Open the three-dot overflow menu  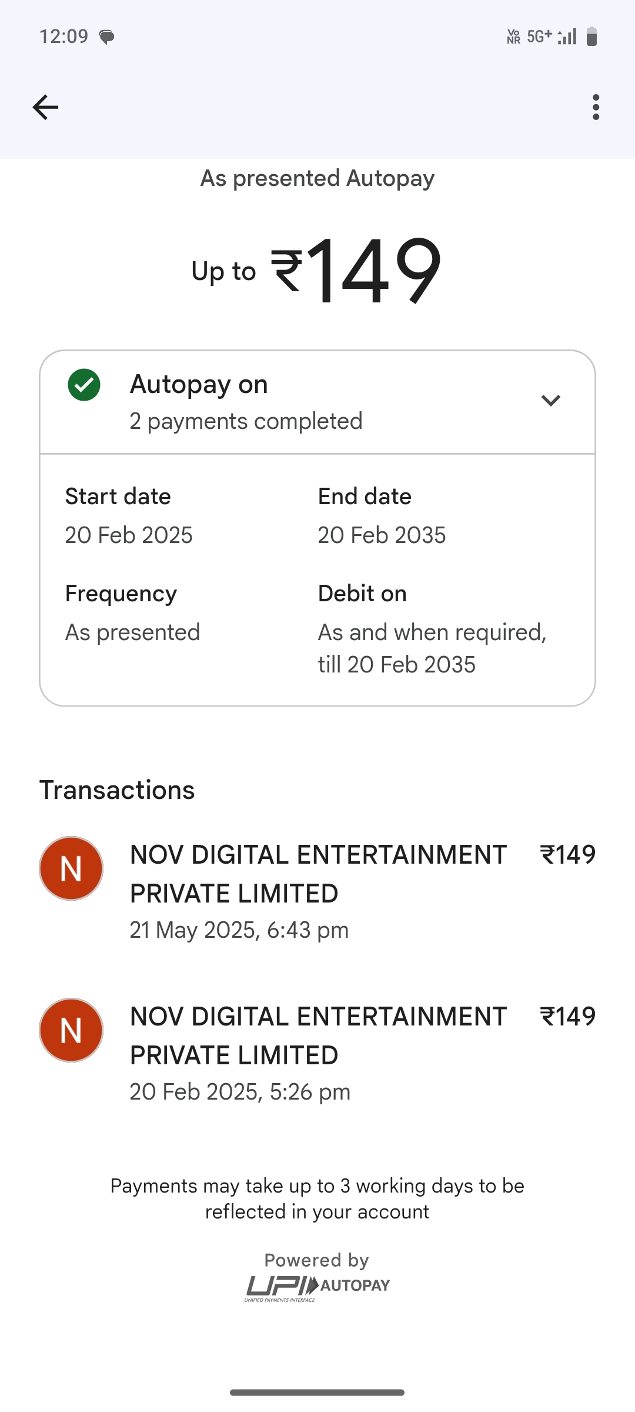click(596, 107)
